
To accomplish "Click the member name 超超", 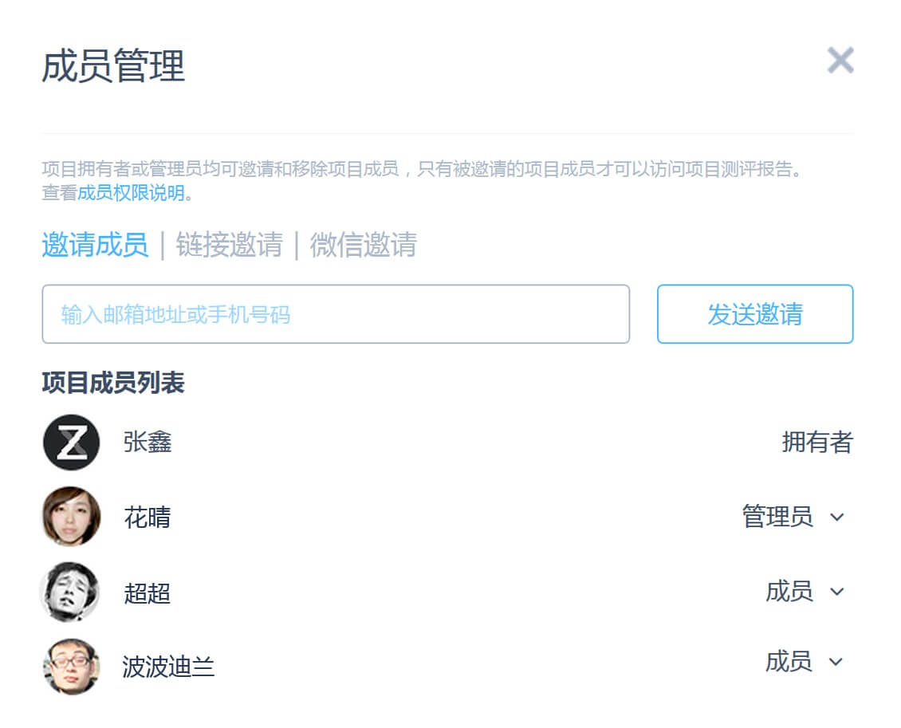I will pyautogui.click(x=148, y=593).
